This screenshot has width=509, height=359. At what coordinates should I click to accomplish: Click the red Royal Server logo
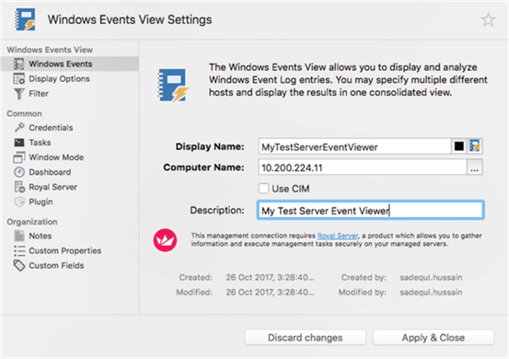(165, 240)
